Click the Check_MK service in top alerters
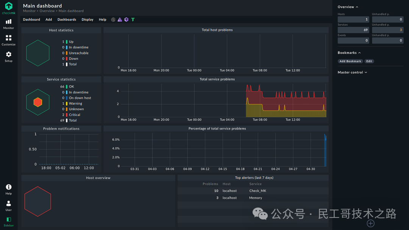The image size is (409, 230). tap(258, 191)
